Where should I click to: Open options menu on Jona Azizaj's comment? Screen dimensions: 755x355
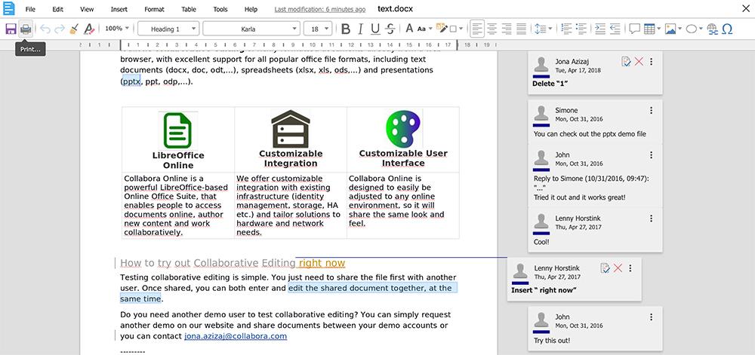651,62
